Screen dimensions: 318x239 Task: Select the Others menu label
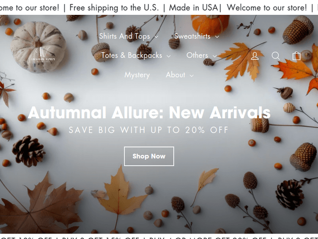coord(197,55)
